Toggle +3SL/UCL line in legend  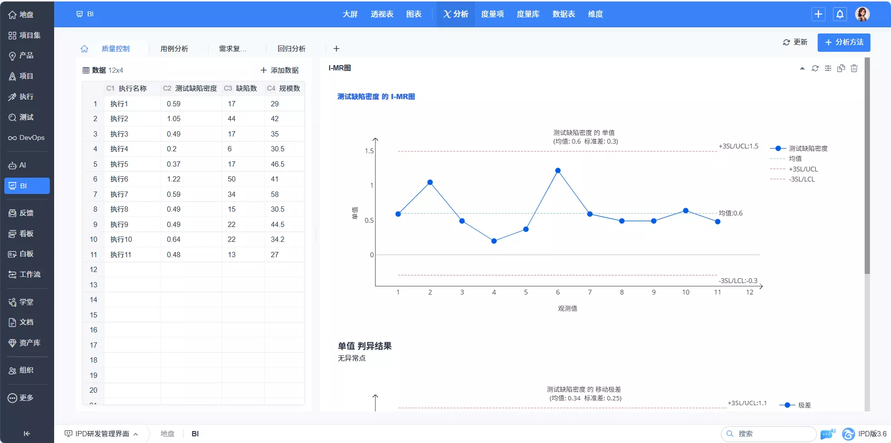pos(794,169)
